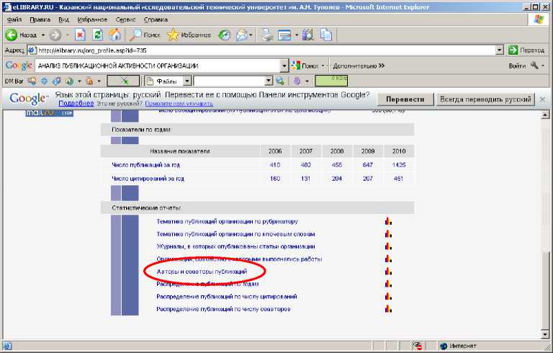Screen dimensions: 553x353
Task: Click the Google toolbar Поиск search button
Action: (305, 66)
